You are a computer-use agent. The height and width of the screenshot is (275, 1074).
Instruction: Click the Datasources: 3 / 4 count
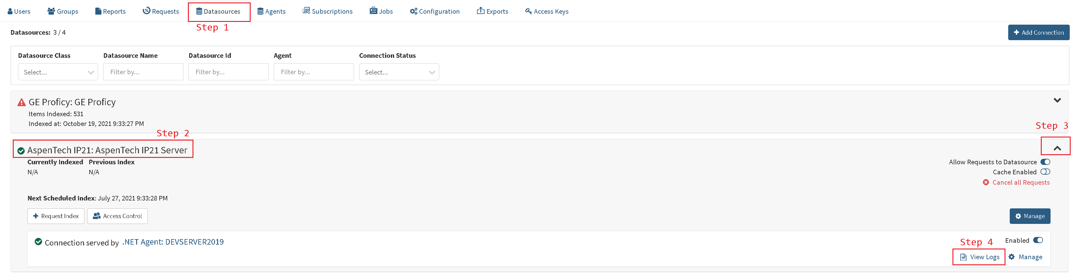[x=38, y=33]
